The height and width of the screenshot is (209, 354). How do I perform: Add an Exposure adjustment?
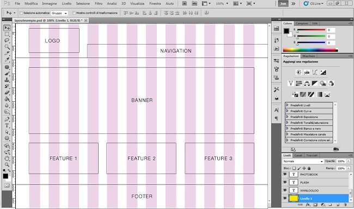(323, 72)
